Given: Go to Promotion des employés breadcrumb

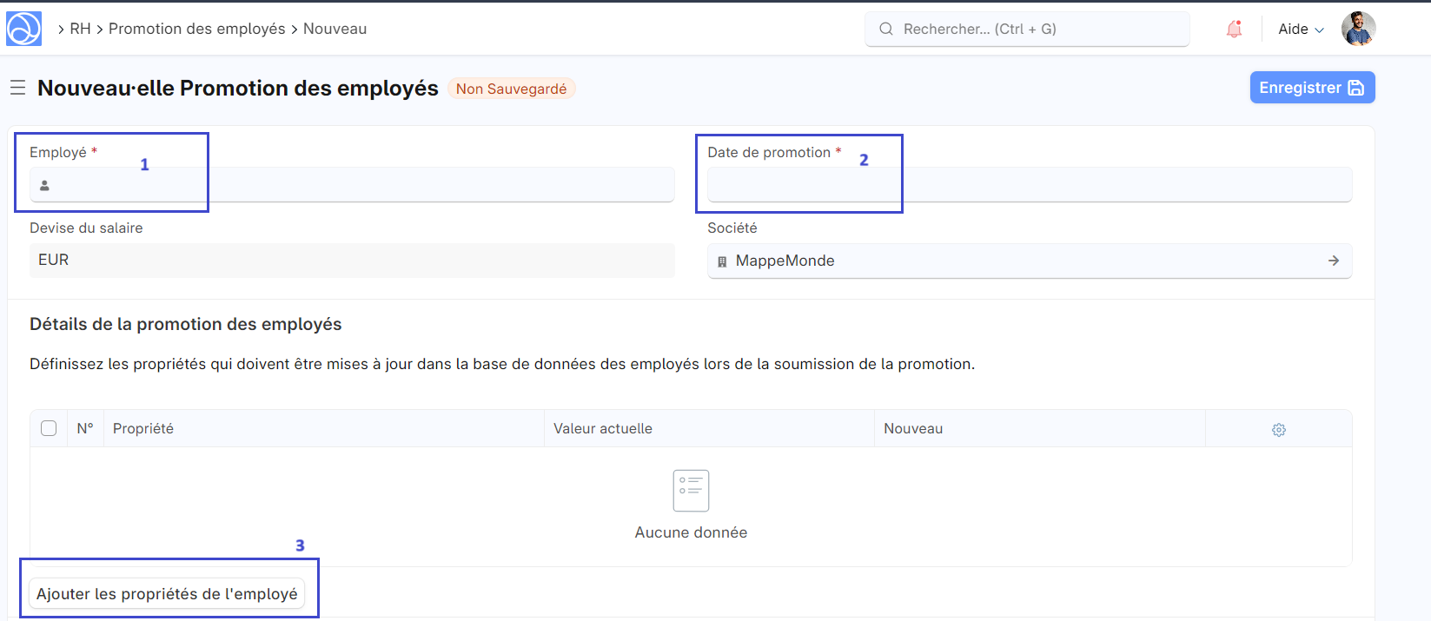Looking at the screenshot, I should click(196, 29).
